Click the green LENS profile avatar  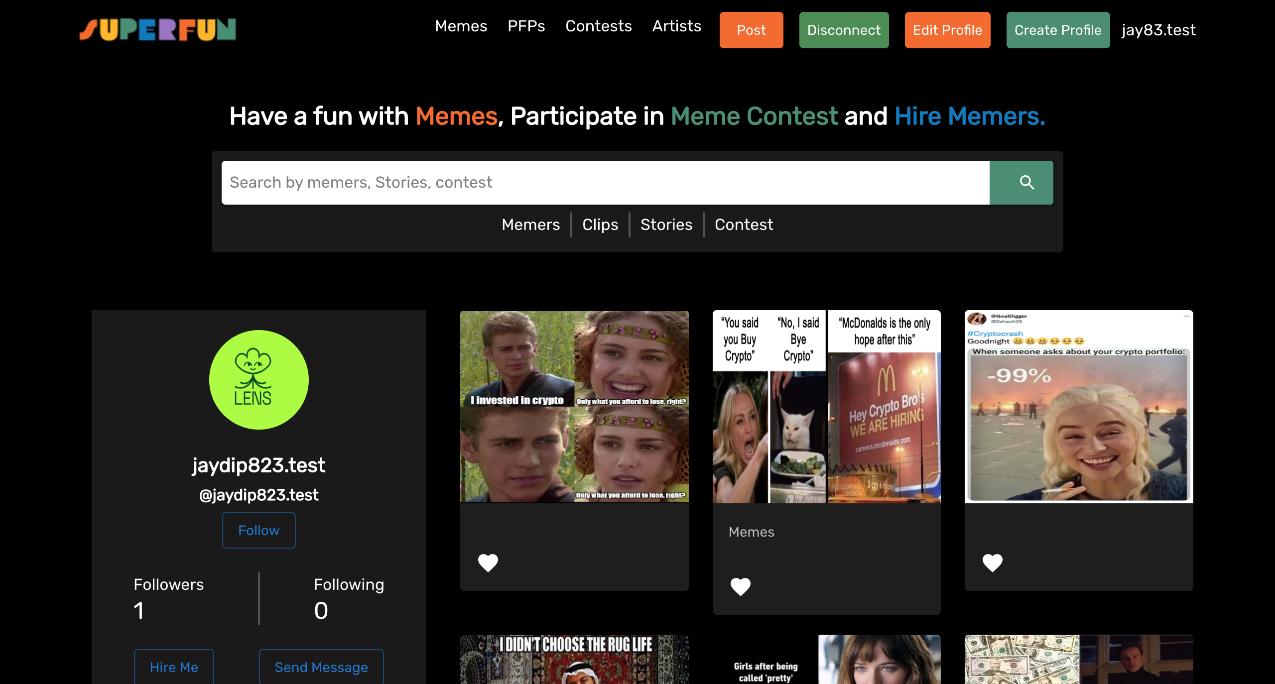pyautogui.click(x=258, y=380)
